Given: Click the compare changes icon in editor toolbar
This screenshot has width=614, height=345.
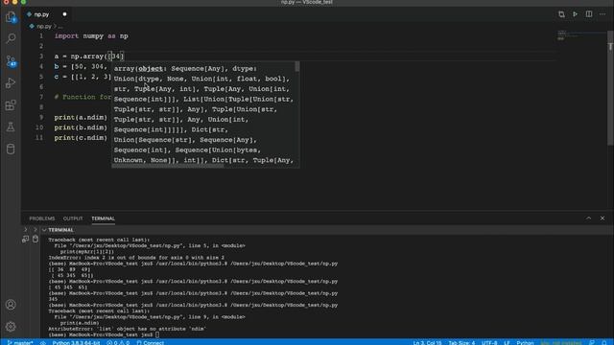Looking at the screenshot, I should [x=561, y=14].
